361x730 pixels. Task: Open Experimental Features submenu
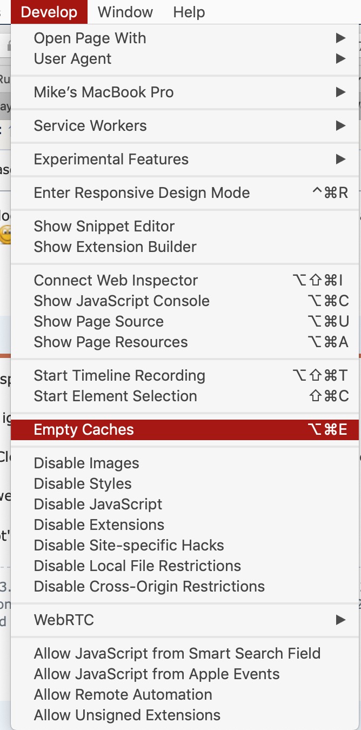click(185, 160)
